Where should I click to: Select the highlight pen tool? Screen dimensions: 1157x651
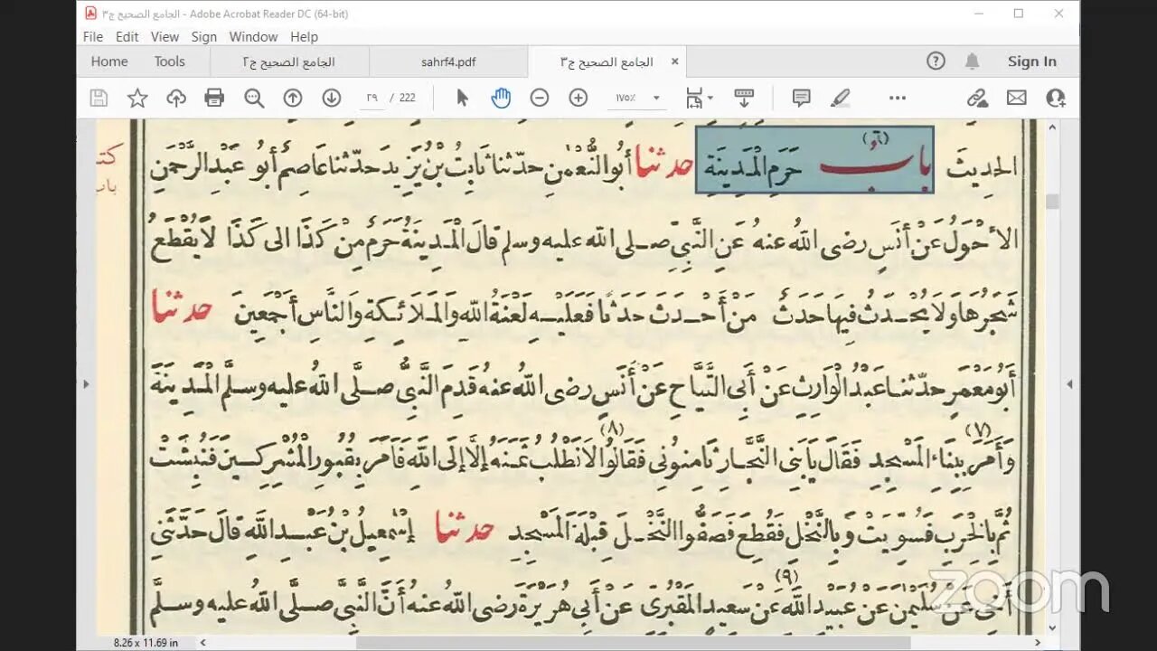click(x=841, y=98)
